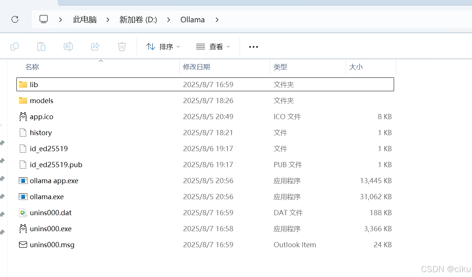472x277 pixels.
Task: Click the 2025/8/7 18:26 date of models
Action: click(x=208, y=101)
